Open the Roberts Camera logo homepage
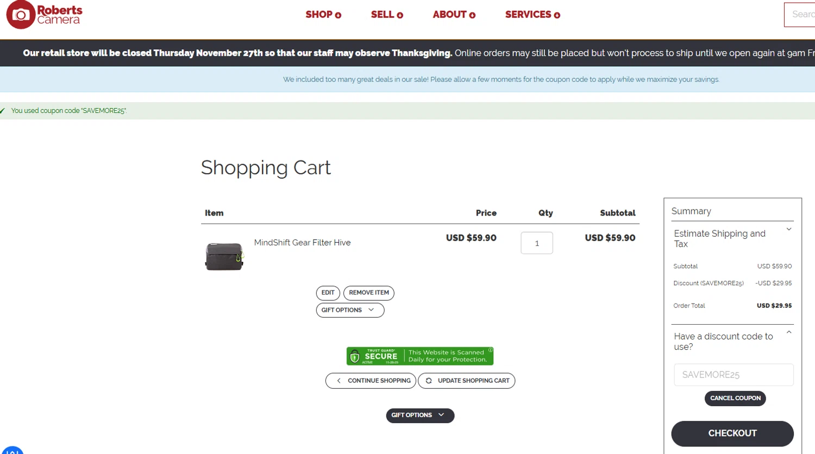 coord(45,15)
